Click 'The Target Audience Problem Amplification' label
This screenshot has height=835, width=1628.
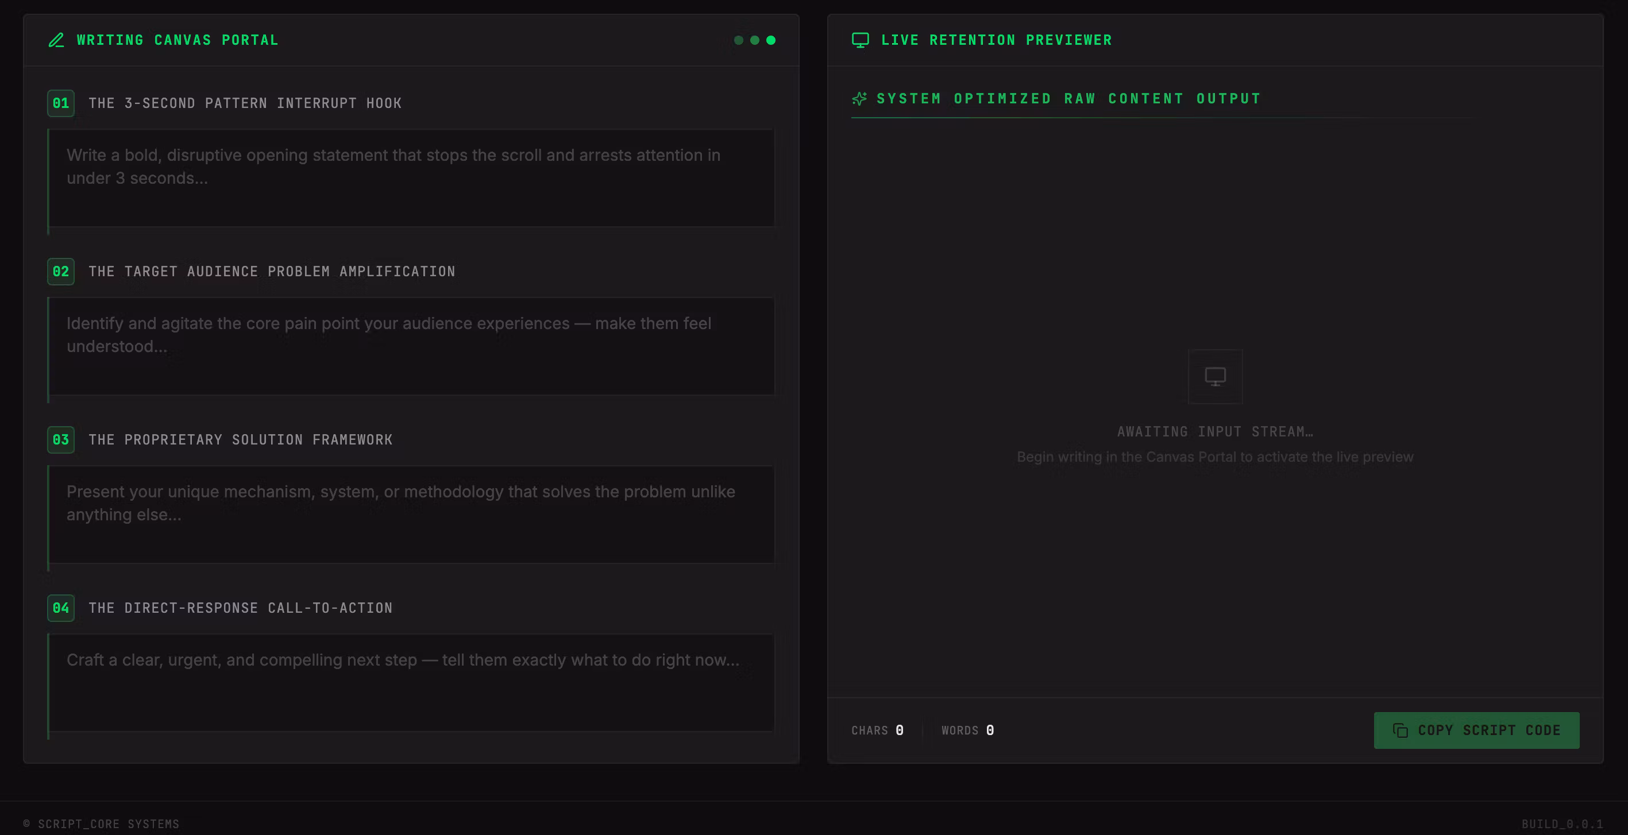pos(272,272)
